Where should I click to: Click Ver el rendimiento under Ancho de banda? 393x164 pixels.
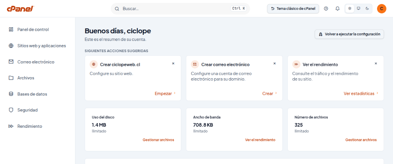click(260, 140)
